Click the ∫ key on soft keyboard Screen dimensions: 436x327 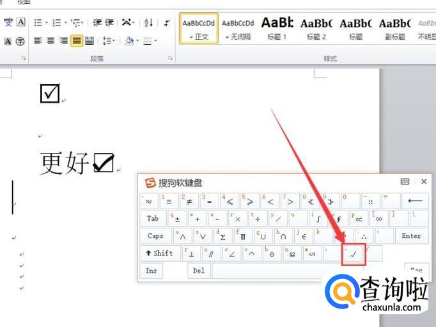click(318, 218)
